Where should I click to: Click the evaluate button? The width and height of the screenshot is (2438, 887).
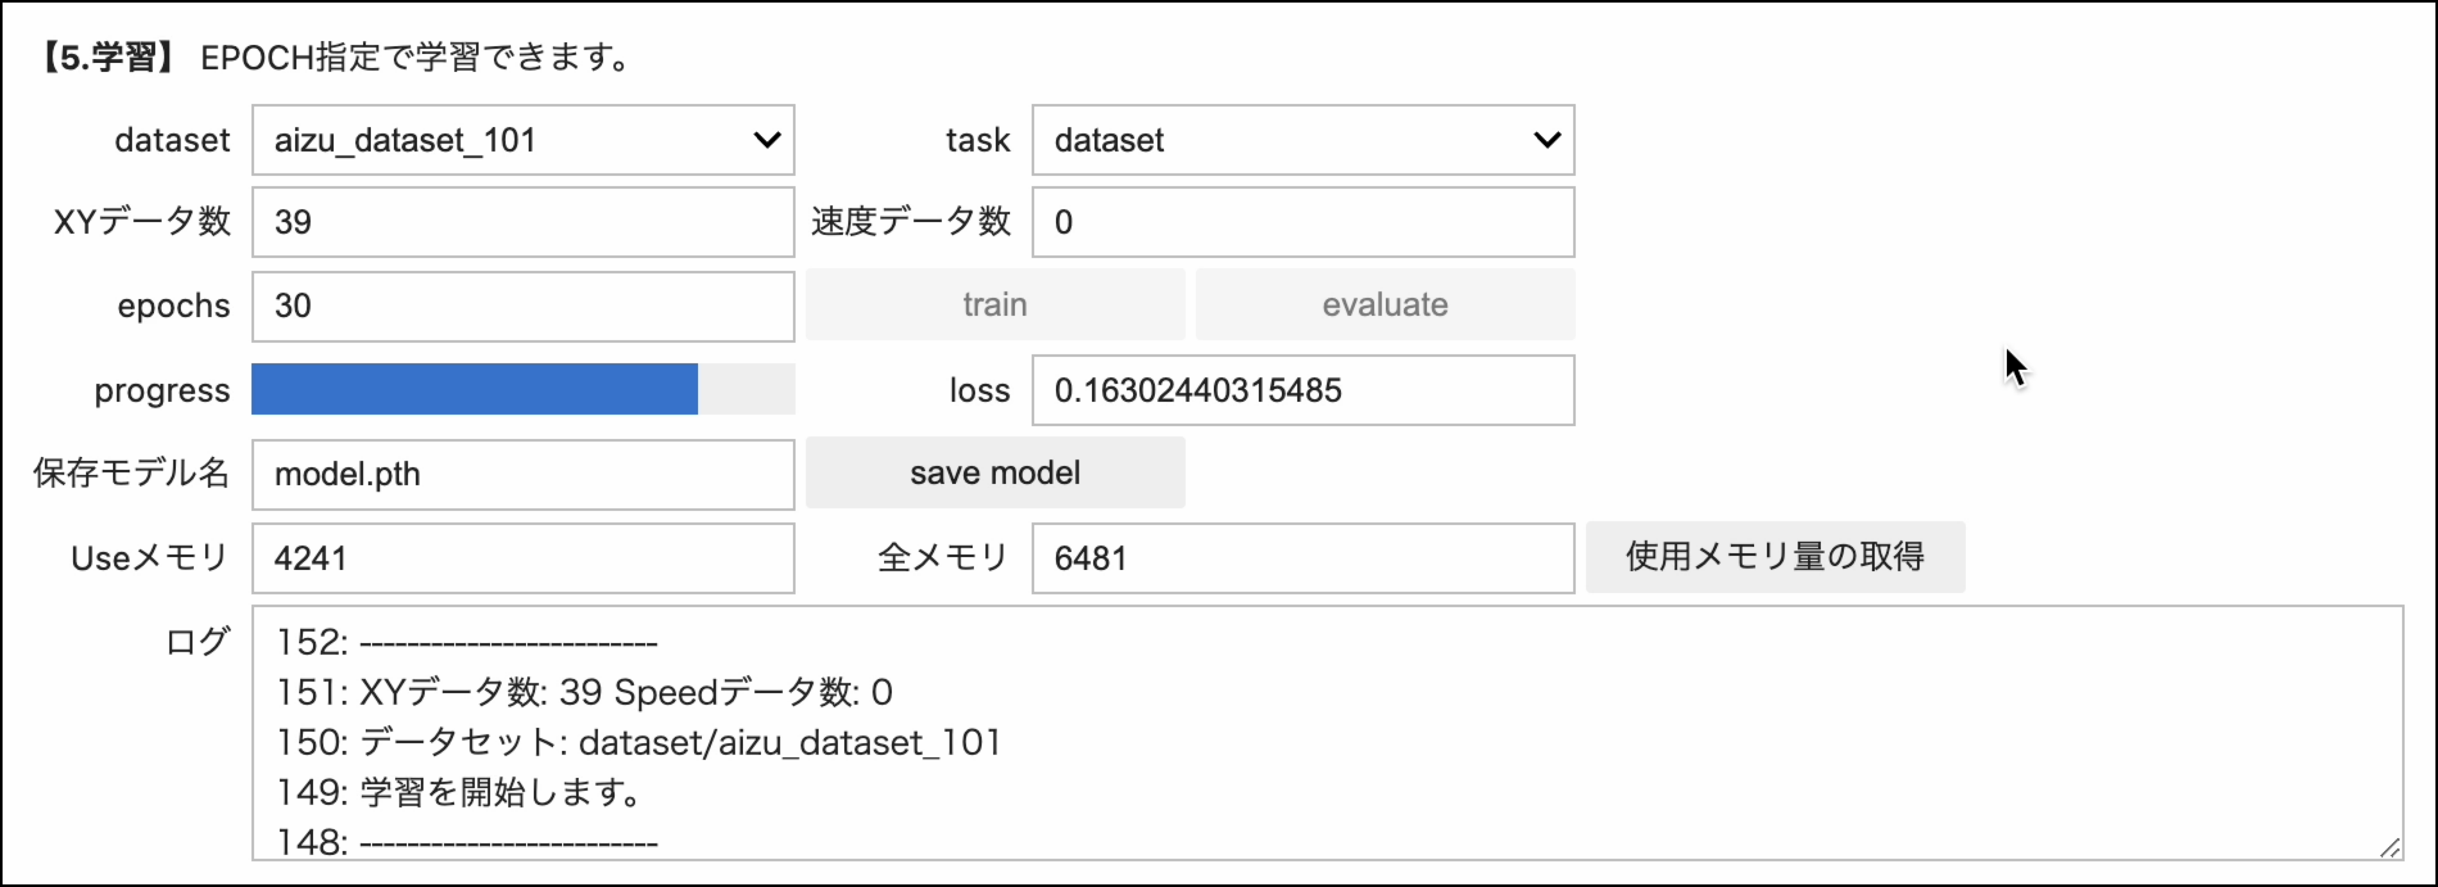click(1385, 305)
